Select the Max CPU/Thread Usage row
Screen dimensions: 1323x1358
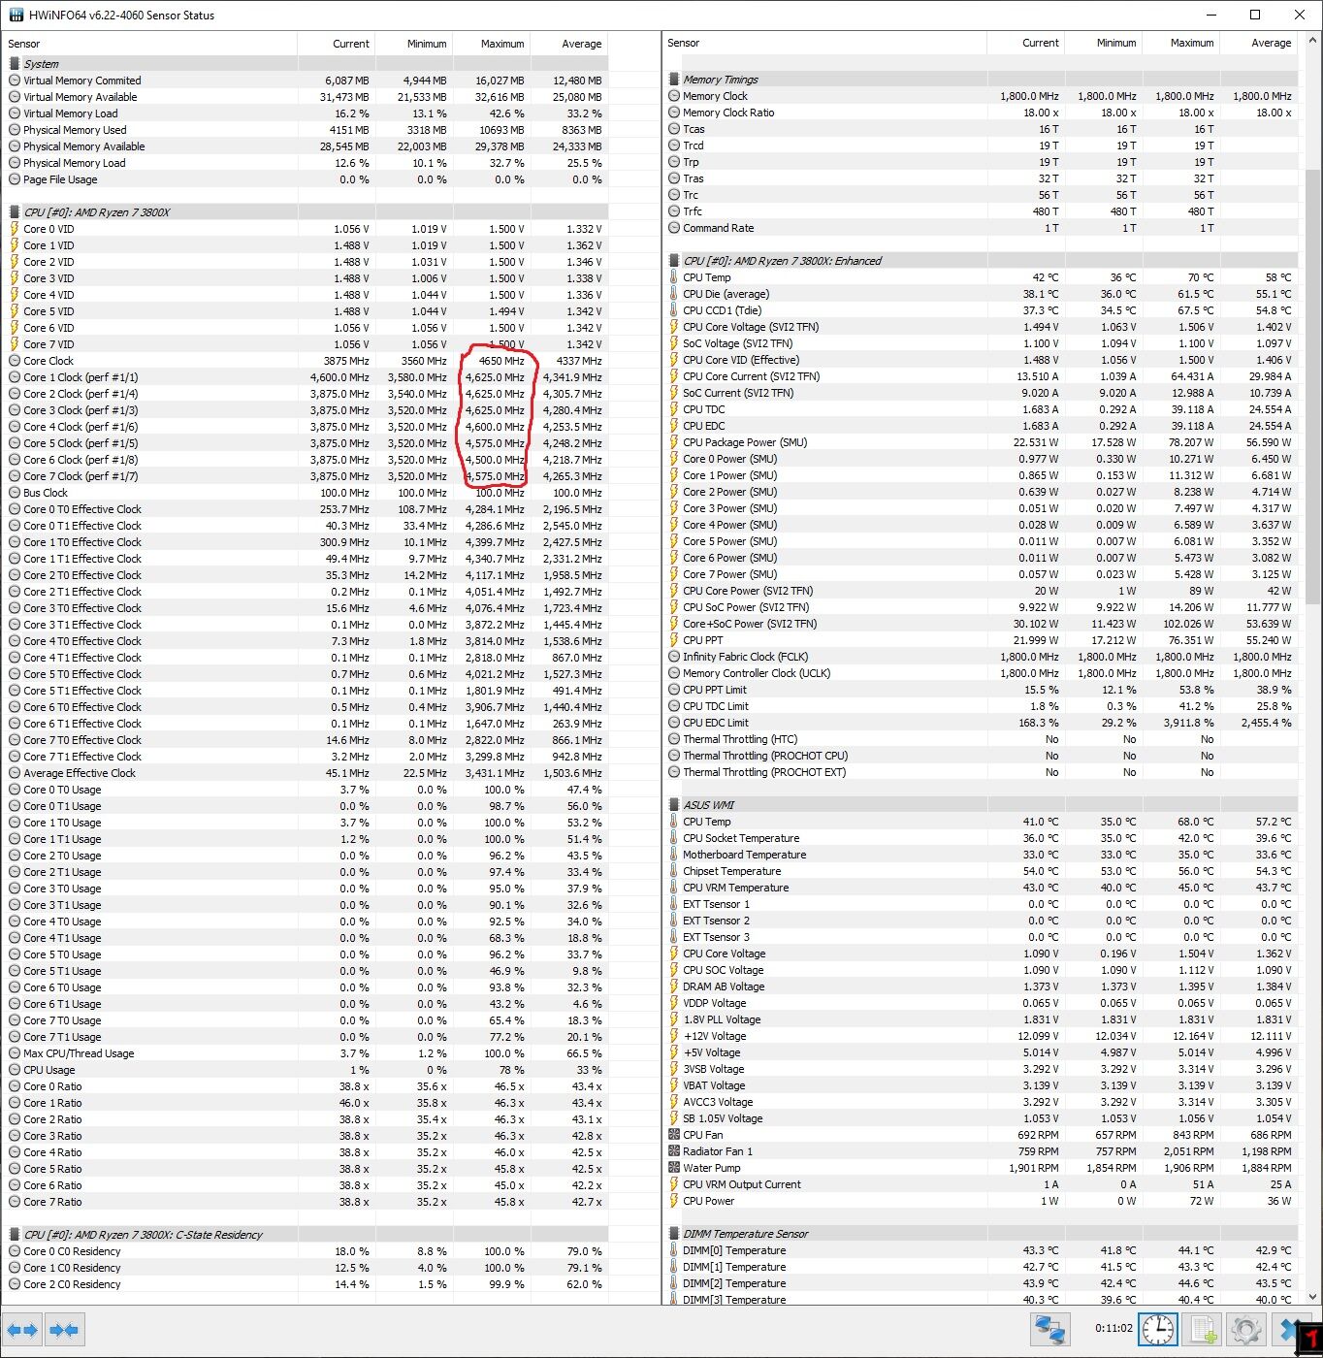(x=306, y=1053)
